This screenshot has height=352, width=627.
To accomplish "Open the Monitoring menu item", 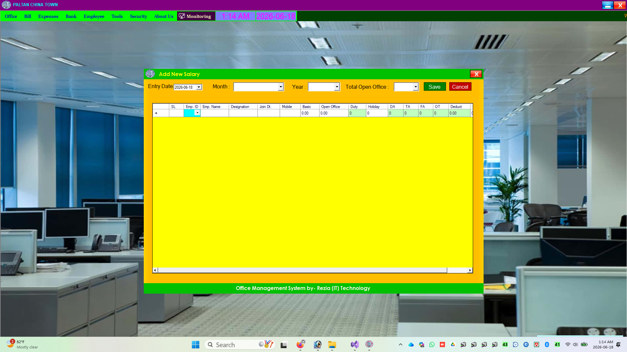I will click(195, 16).
